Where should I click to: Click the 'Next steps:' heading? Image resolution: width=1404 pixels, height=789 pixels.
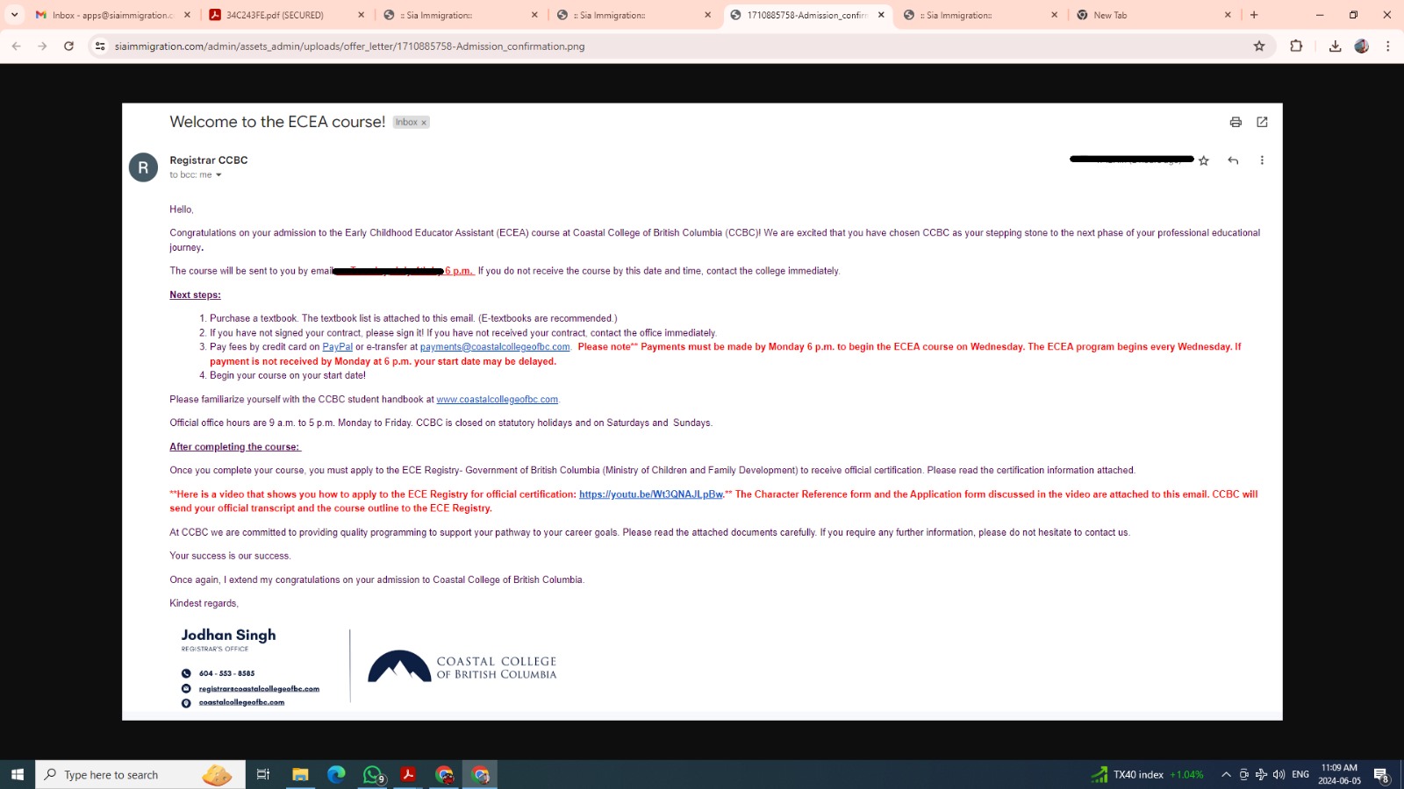pos(195,295)
